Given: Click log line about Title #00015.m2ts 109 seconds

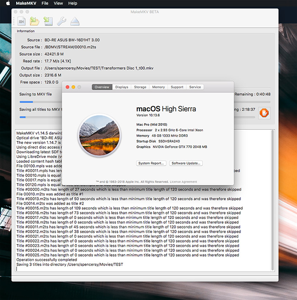Looking at the screenshot, I should point(129,208).
